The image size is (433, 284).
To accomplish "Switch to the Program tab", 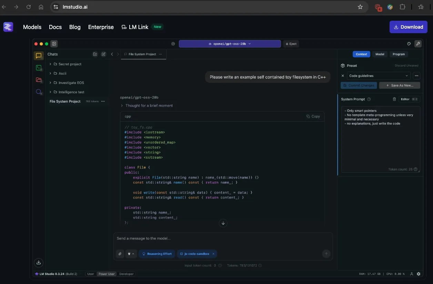I will point(399,54).
